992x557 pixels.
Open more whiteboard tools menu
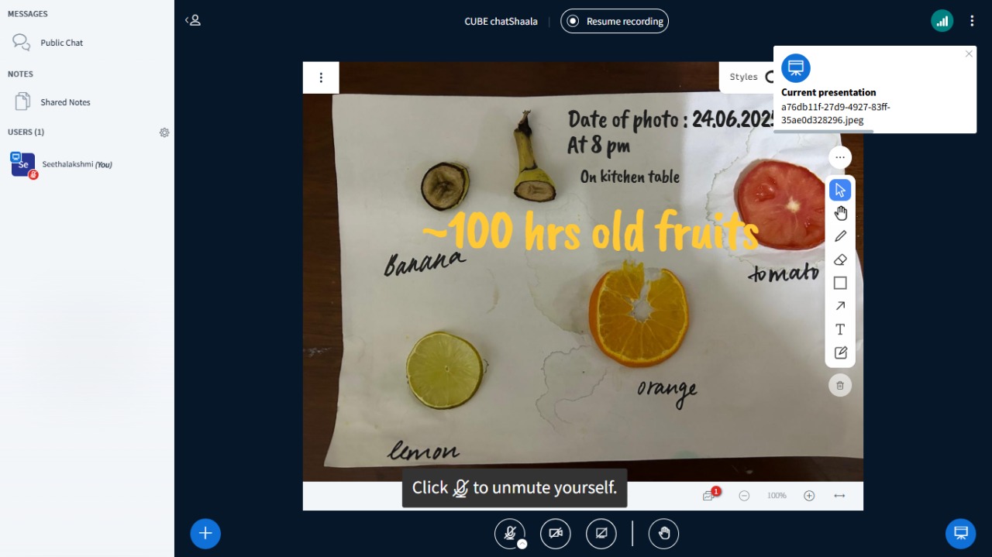tap(840, 157)
